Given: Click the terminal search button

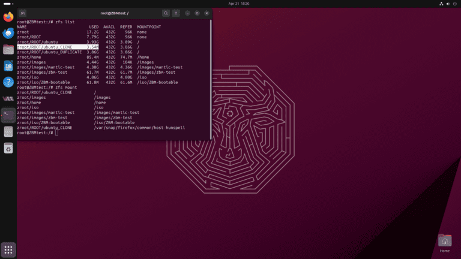Looking at the screenshot, I should click(166, 13).
